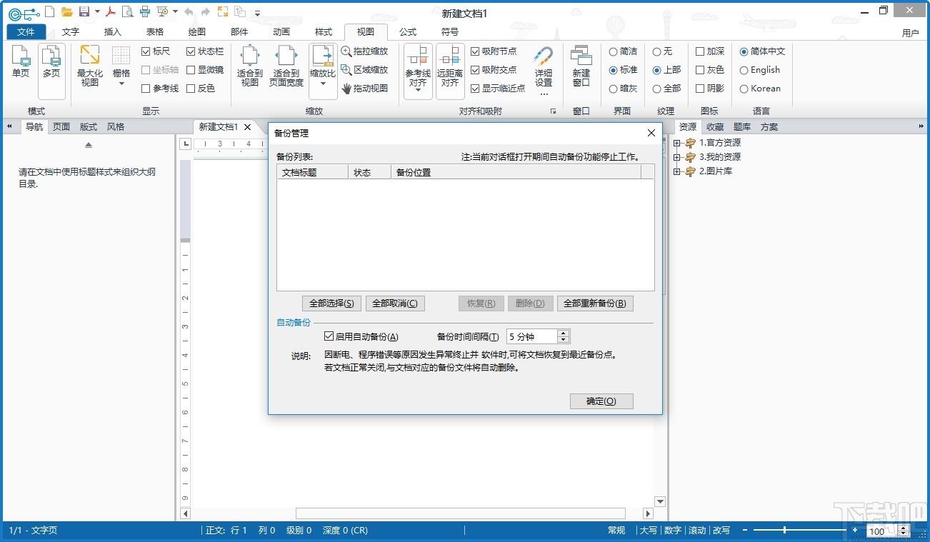930x542 pixels.
Task: Open the 栅格 grid dropdown
Action: pos(121,84)
